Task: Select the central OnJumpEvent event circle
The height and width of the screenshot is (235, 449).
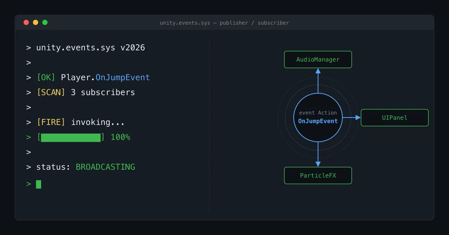Action: 318,117
